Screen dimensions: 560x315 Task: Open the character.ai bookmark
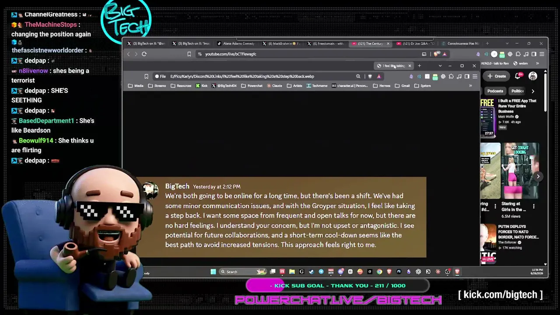click(x=350, y=86)
